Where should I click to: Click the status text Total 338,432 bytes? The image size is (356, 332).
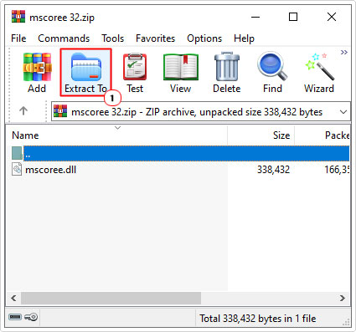tap(258, 319)
